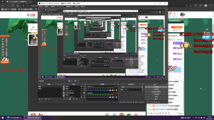Add a new scene with the plus icon in OBS Scenes panel
This screenshot has width=214, height=120.
(39, 99)
